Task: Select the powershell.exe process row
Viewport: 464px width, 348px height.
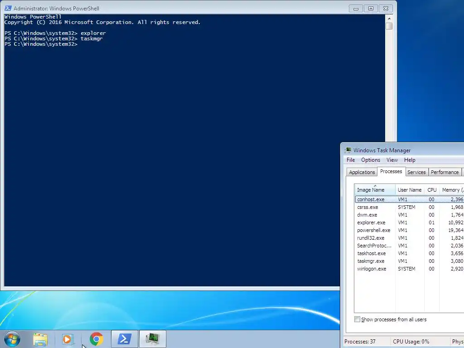Action: (x=409, y=230)
